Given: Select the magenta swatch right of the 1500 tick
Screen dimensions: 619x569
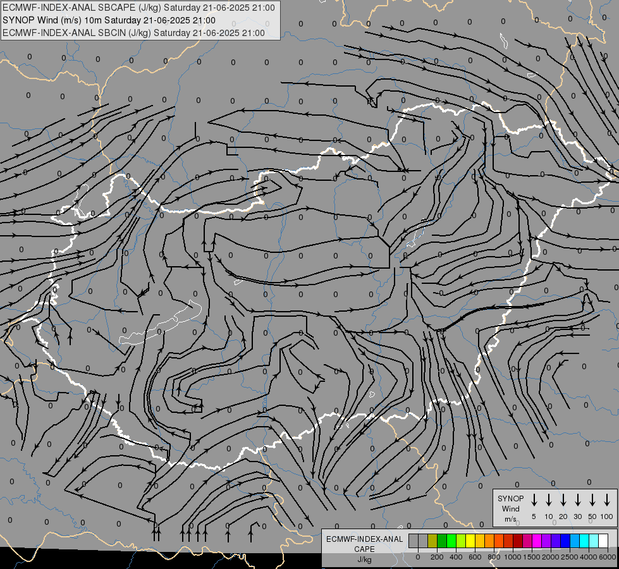Looking at the screenshot, I should 537,541.
